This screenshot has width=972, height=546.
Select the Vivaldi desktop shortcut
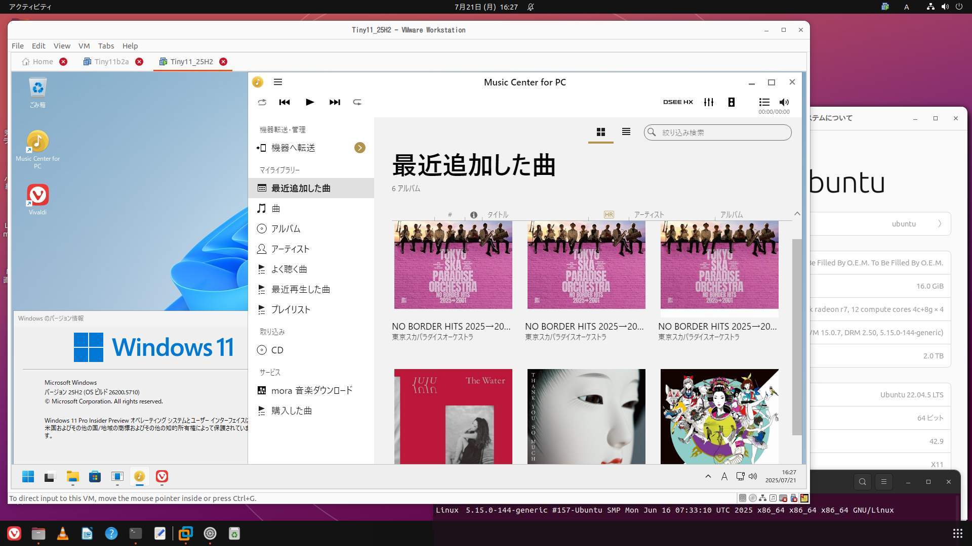(x=38, y=200)
